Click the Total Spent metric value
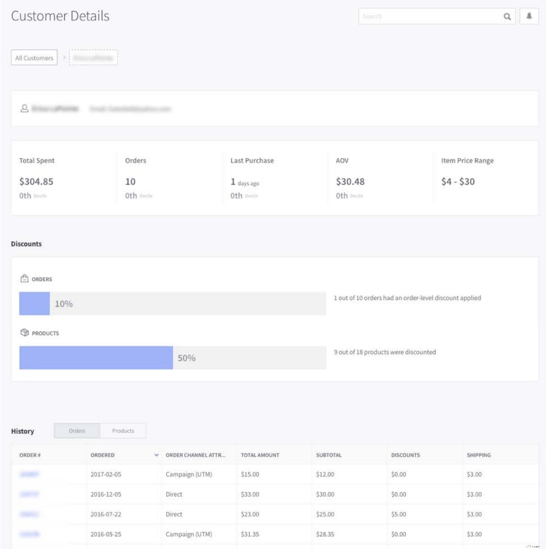Viewport: 546px width, 549px height. (x=36, y=182)
